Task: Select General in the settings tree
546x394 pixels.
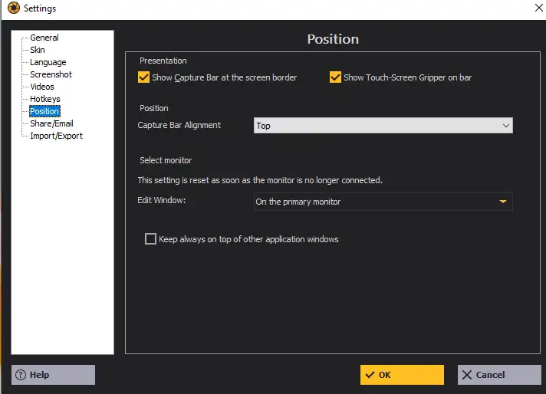Action: [x=44, y=38]
